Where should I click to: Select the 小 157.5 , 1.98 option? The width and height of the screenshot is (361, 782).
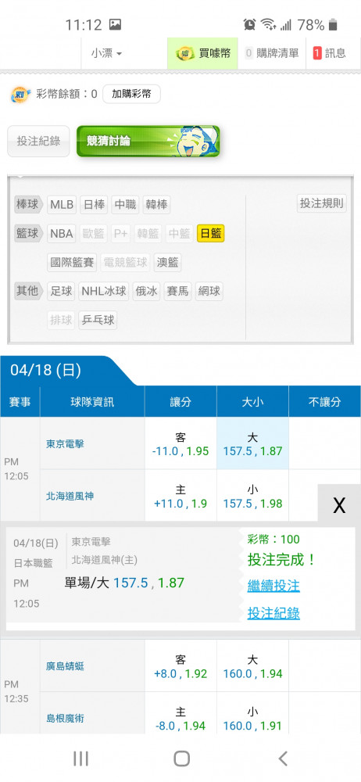click(x=252, y=497)
